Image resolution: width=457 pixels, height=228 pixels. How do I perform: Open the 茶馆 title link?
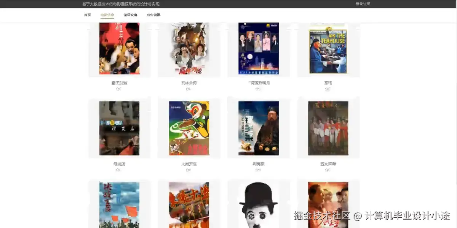coord(328,83)
